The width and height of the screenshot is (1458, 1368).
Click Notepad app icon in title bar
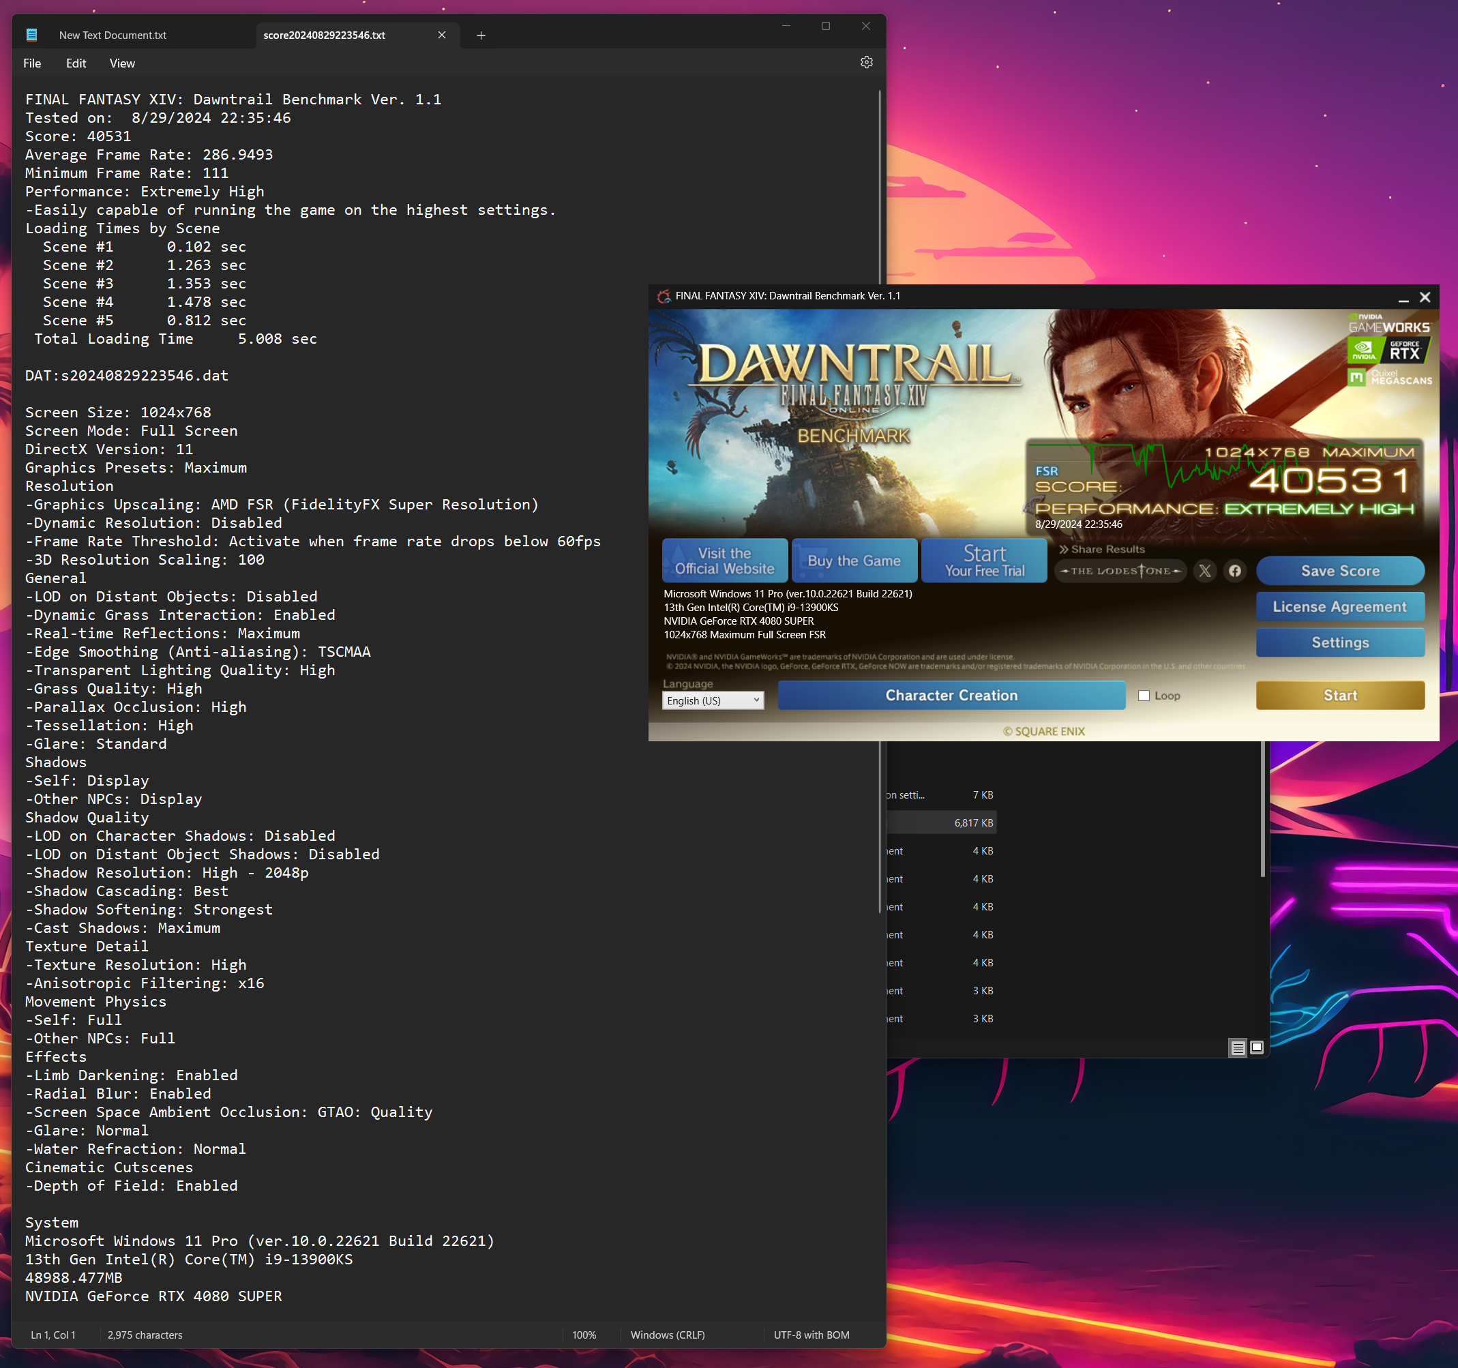pos(31,35)
